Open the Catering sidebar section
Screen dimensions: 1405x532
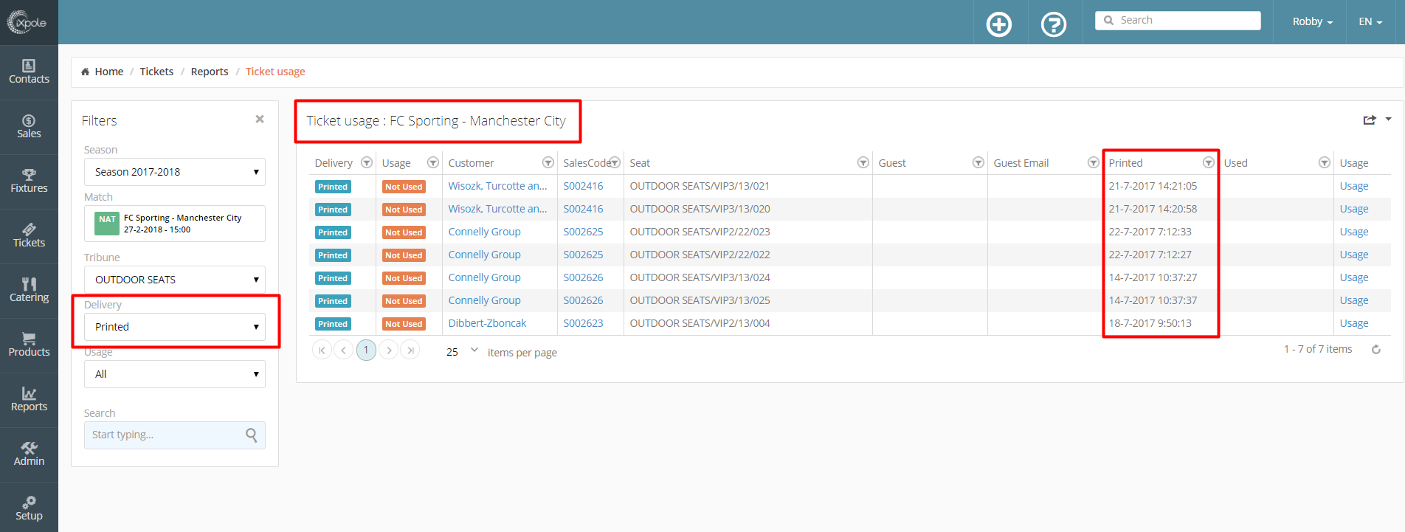(29, 291)
